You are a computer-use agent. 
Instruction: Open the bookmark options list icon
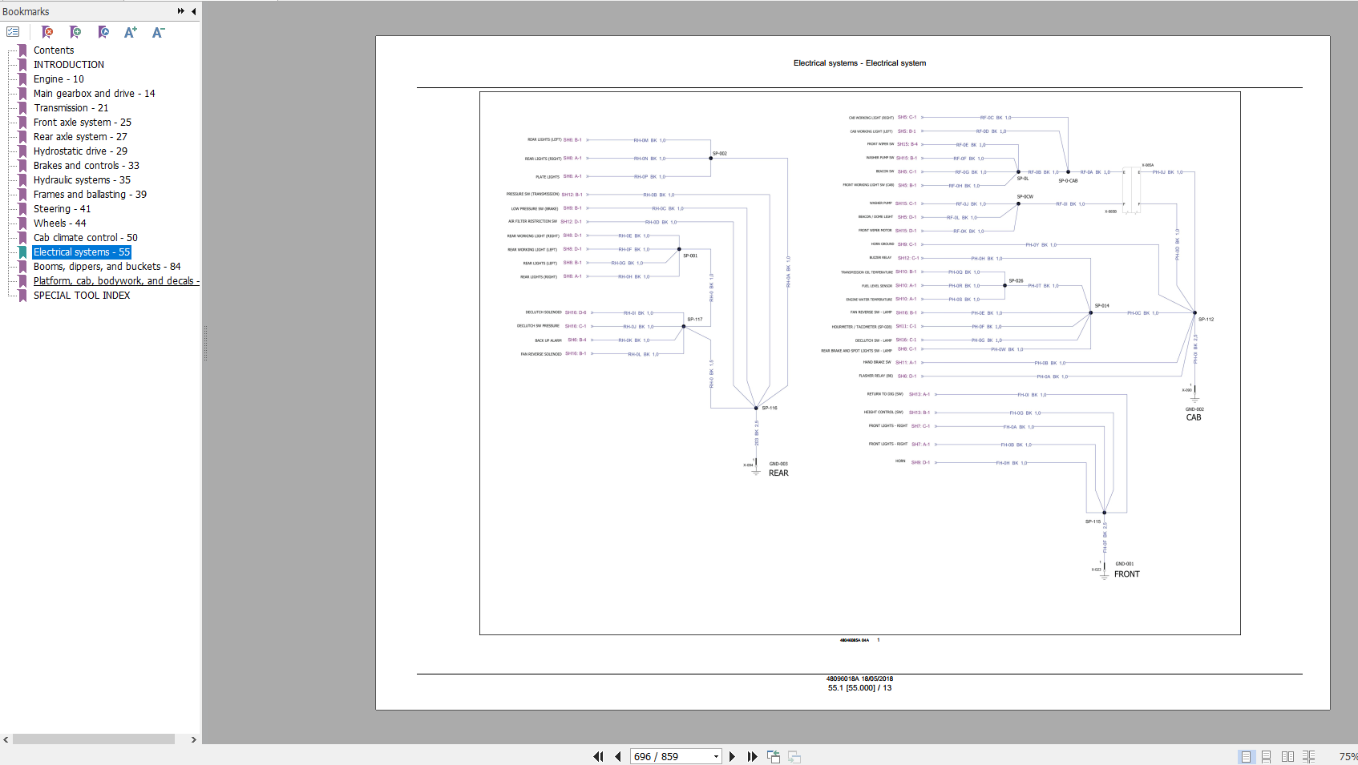(13, 32)
